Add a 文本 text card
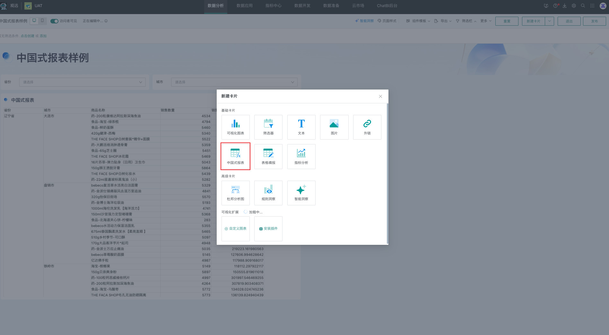The height and width of the screenshot is (335, 609). (x=301, y=127)
